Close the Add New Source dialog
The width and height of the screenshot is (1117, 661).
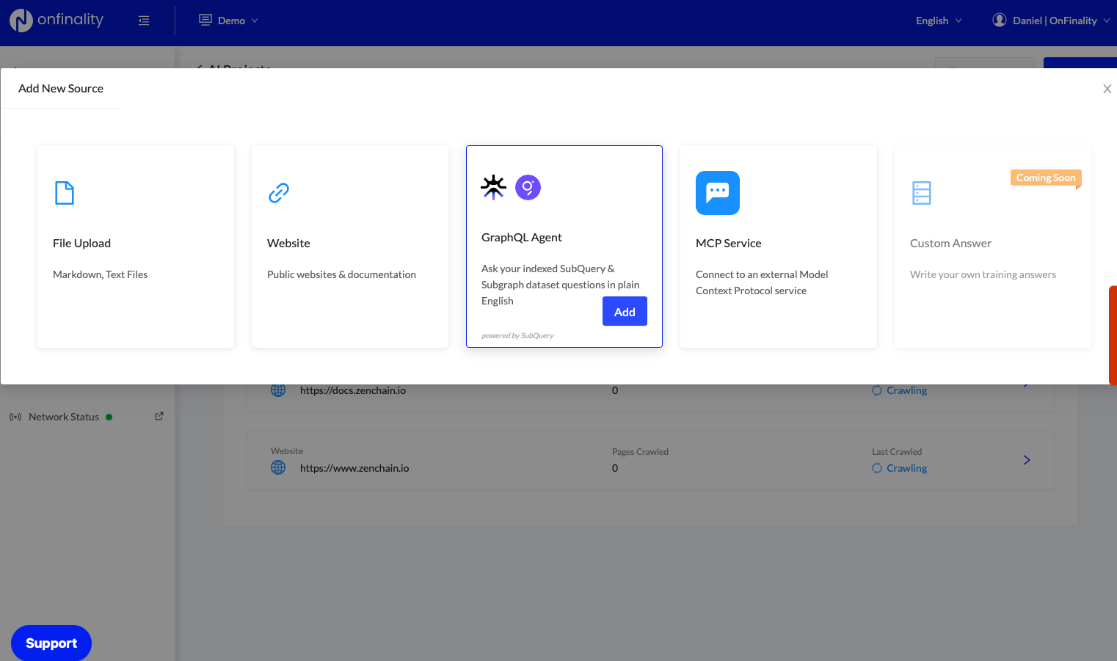pyautogui.click(x=1107, y=89)
